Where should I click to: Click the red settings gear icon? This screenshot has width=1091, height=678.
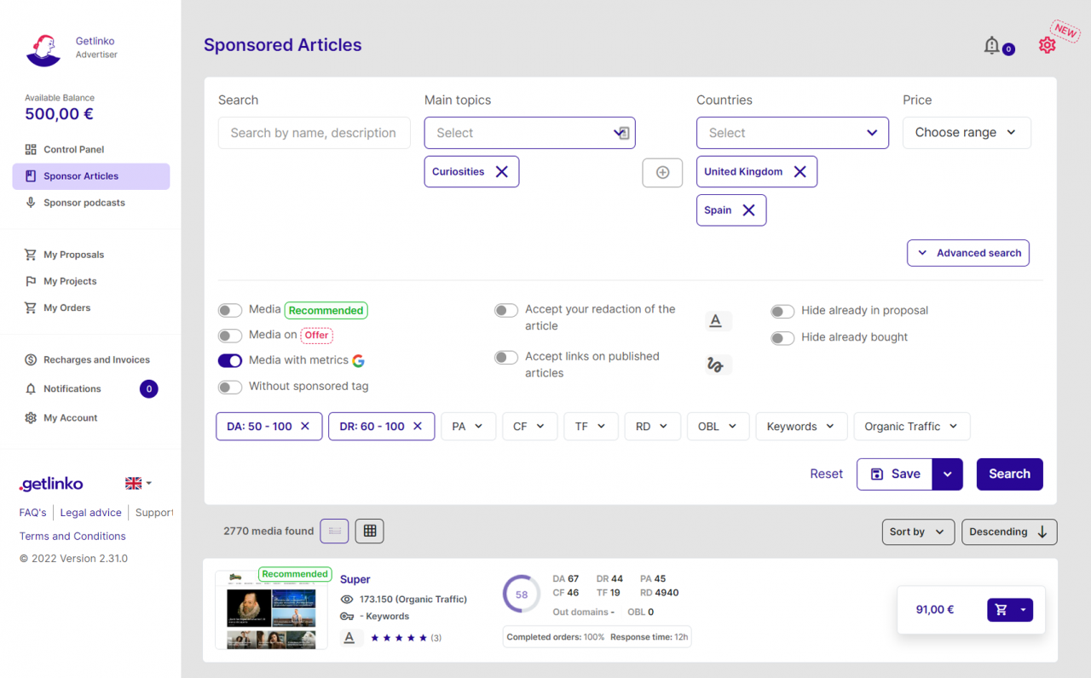[x=1047, y=46]
